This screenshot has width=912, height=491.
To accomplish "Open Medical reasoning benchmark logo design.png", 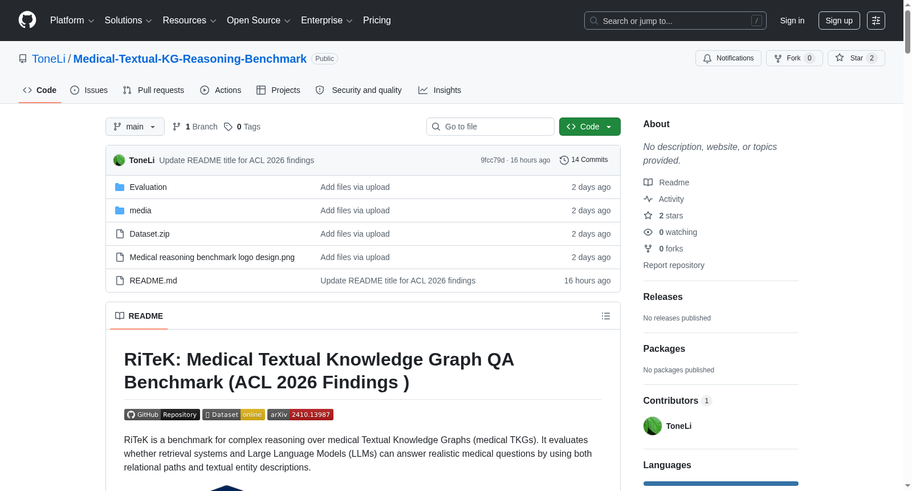I will 212,257.
